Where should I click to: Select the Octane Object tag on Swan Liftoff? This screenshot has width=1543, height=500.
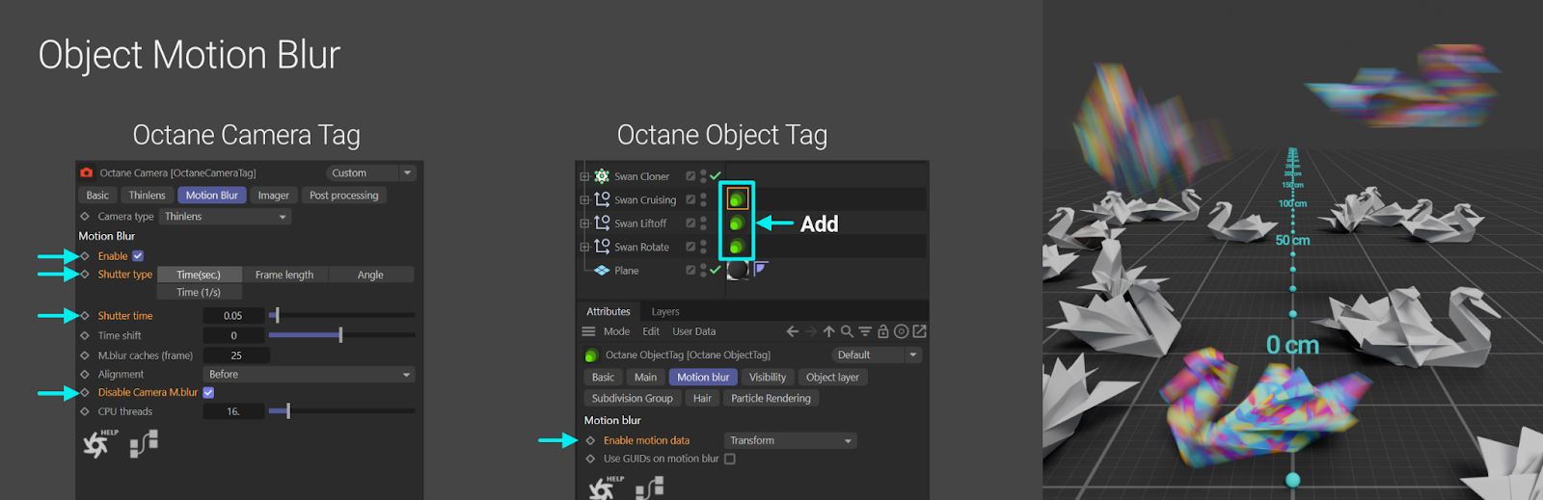pos(737,224)
